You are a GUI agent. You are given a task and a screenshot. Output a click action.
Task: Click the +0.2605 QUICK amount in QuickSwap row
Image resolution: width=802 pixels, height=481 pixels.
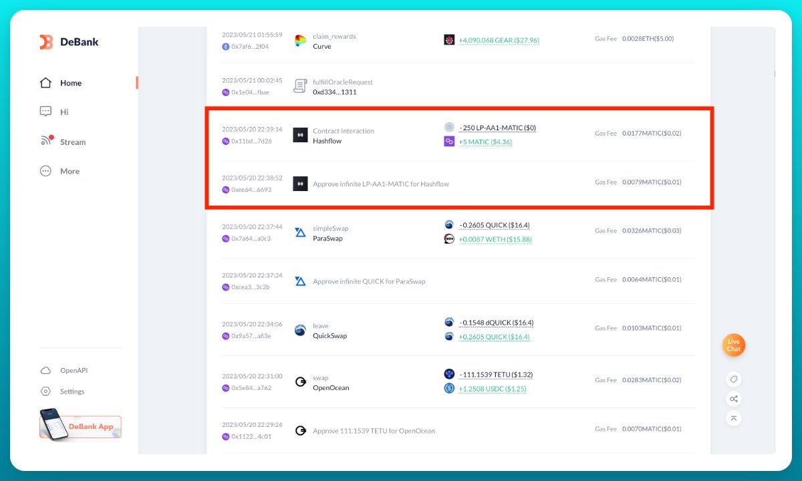494,337
